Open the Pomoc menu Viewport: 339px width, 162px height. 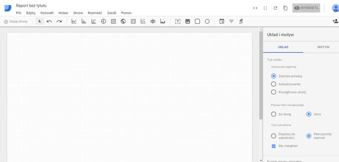point(126,13)
